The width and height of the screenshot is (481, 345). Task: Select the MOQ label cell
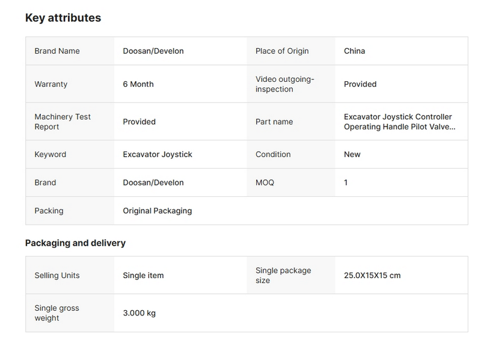click(x=265, y=182)
